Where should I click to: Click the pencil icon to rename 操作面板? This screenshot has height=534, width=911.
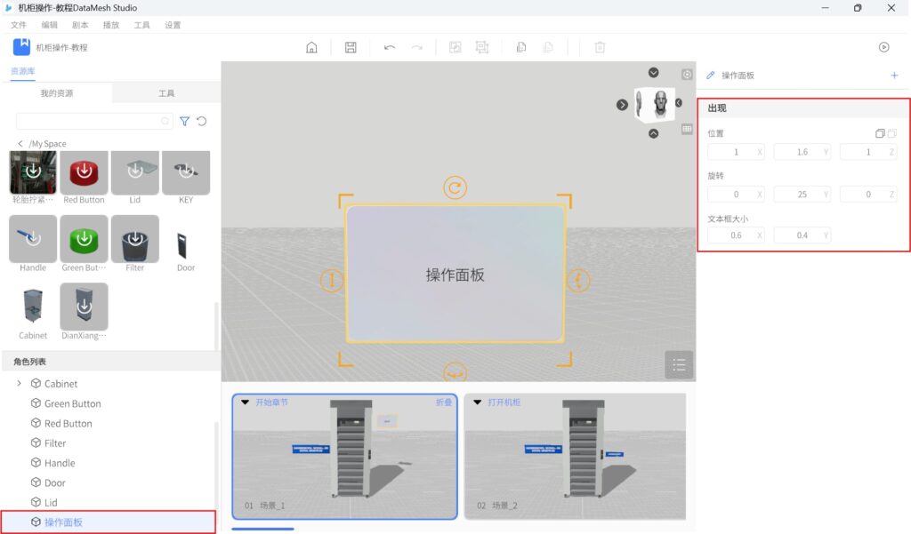711,76
